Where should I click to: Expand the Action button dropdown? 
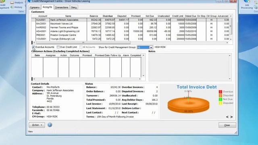coord(37,125)
